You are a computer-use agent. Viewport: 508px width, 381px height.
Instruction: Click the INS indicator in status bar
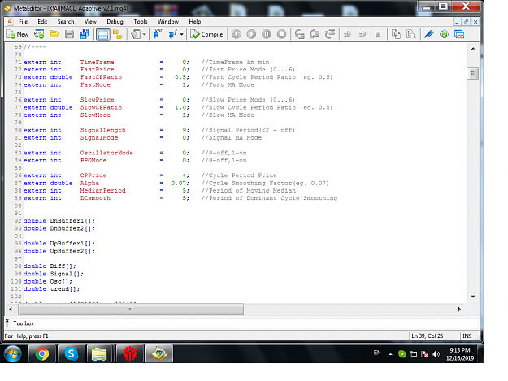coord(467,336)
